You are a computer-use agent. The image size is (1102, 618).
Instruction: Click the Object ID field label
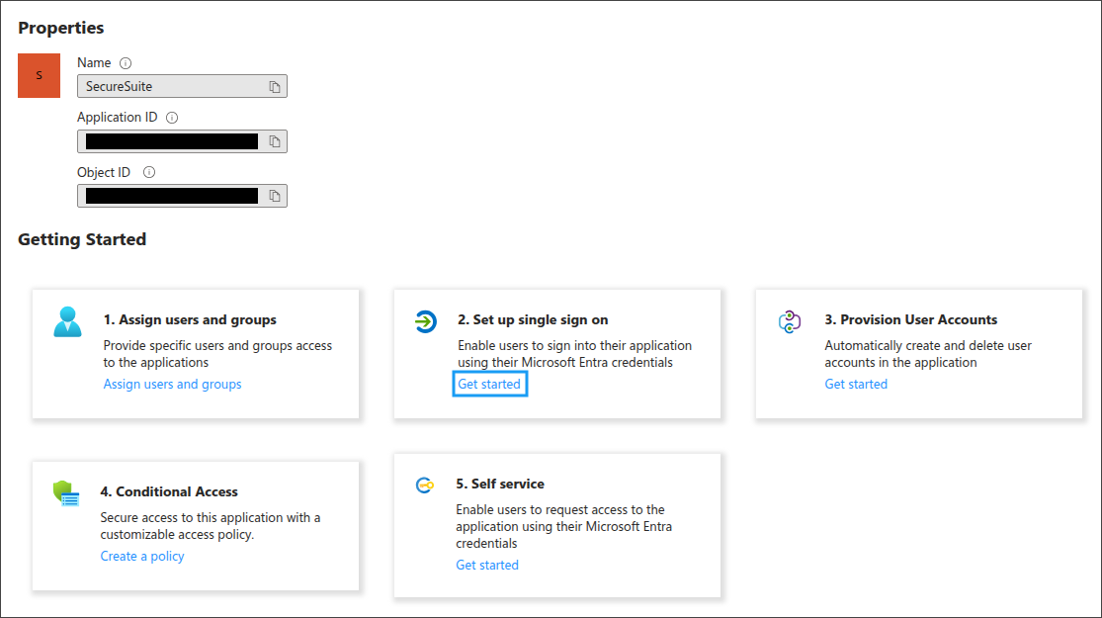tap(104, 172)
